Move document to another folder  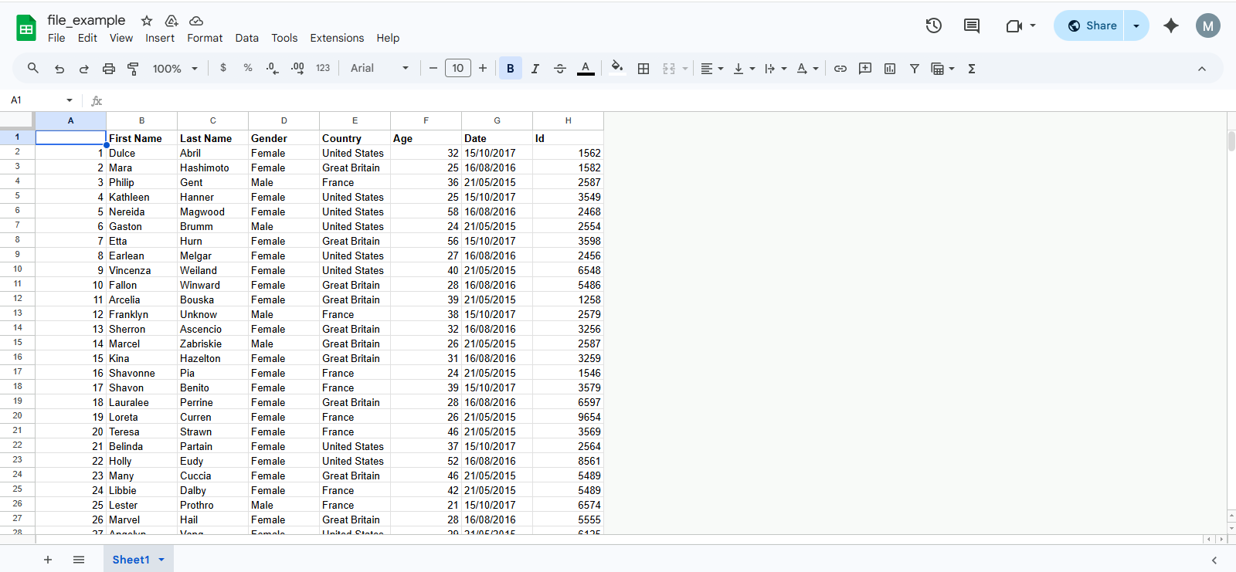tap(171, 21)
